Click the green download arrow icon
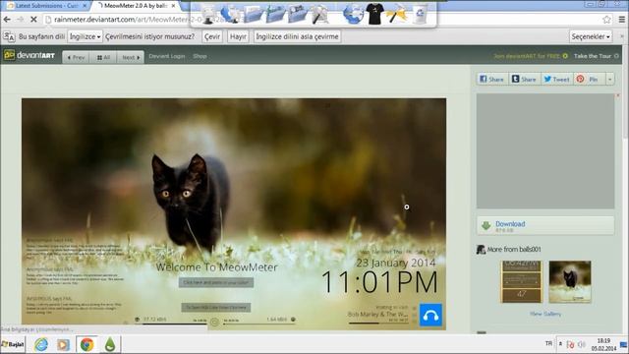629x354 pixels. [486, 225]
